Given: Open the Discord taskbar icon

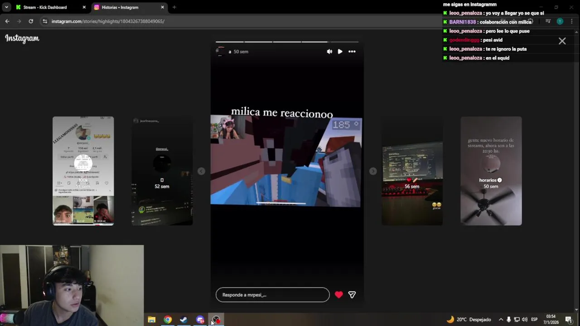Looking at the screenshot, I should [200, 320].
